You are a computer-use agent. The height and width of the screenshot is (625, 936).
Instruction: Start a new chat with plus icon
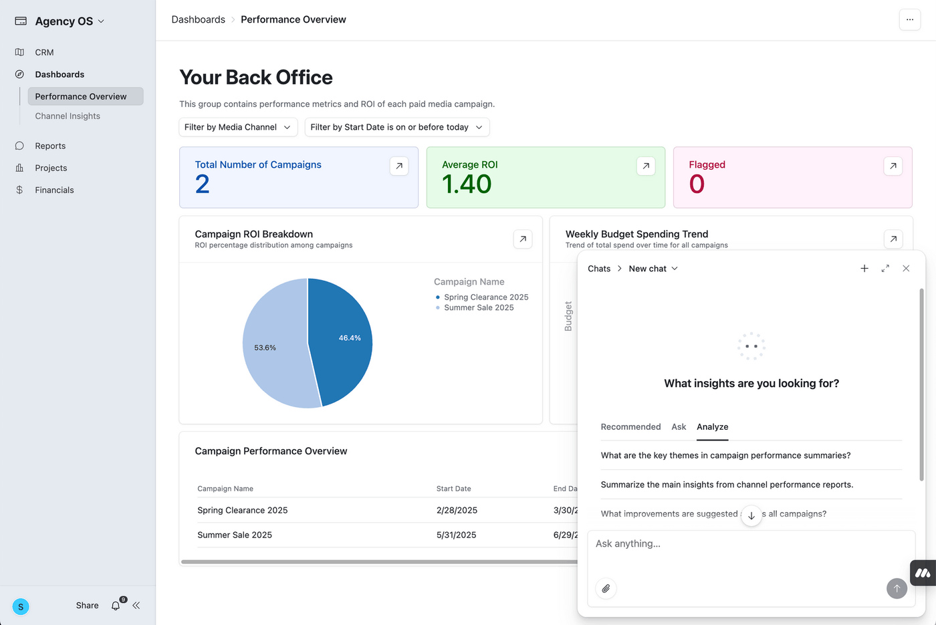(864, 268)
